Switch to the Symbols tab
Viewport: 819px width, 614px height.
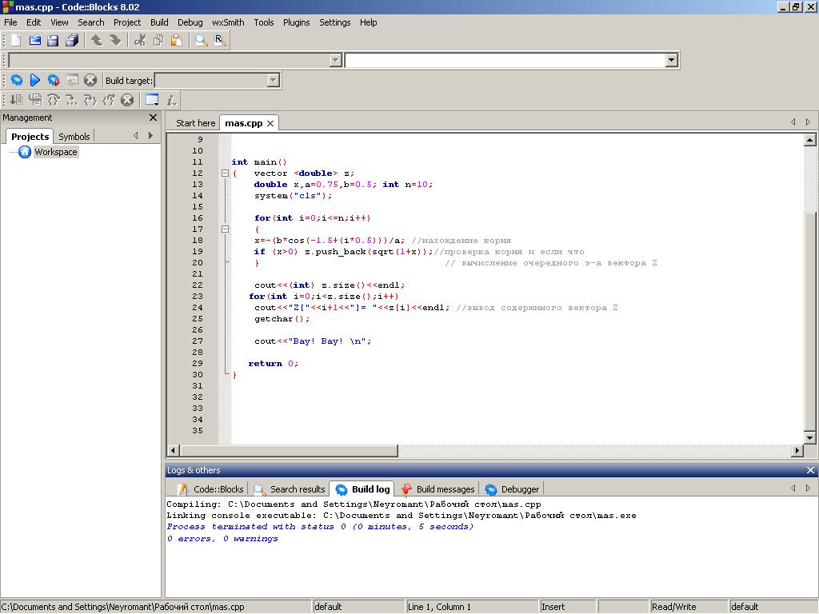click(x=74, y=137)
